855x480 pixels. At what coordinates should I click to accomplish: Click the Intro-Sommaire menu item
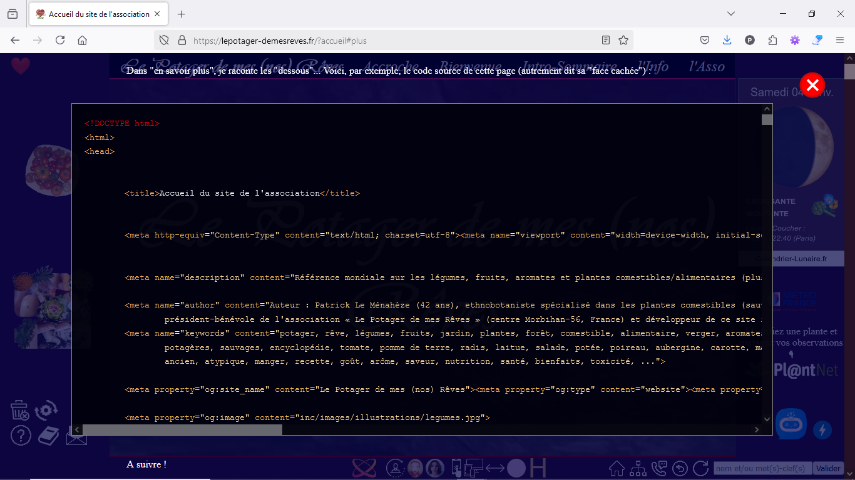pyautogui.click(x=570, y=66)
